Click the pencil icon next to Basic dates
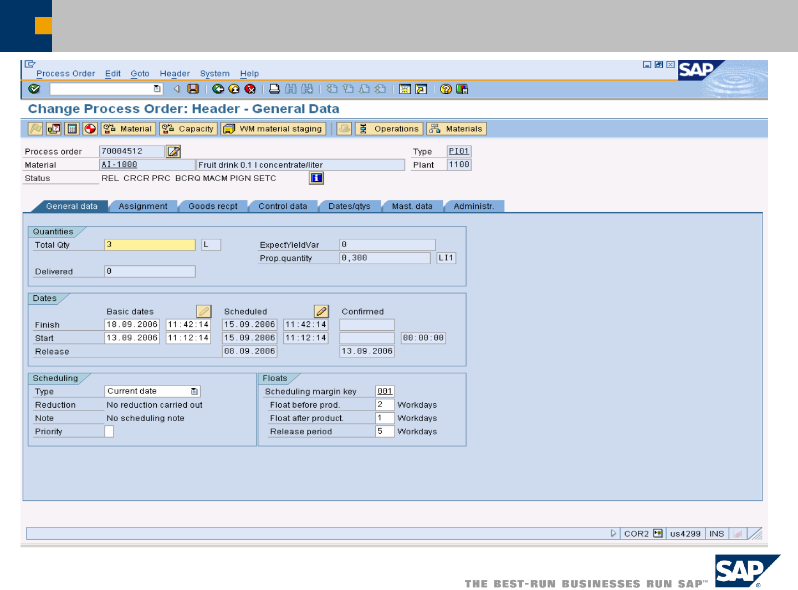Viewport: 798px width, 590px height. (x=204, y=311)
